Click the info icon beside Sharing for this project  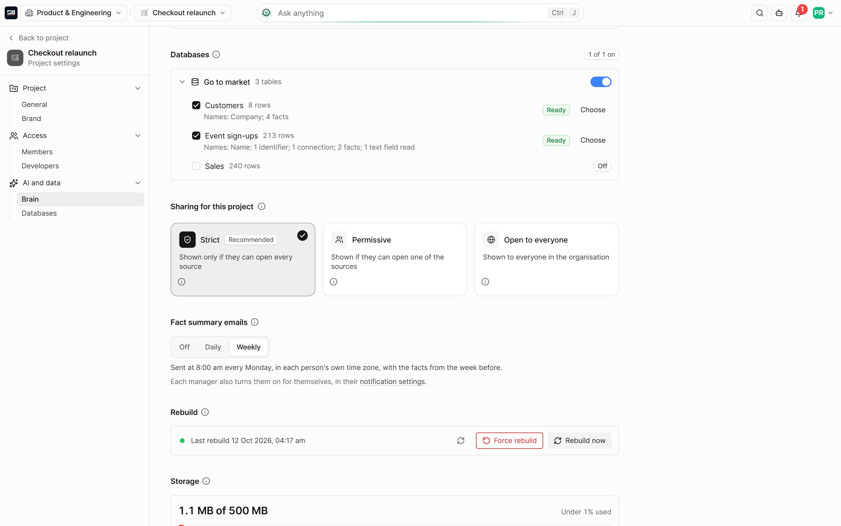coord(262,207)
